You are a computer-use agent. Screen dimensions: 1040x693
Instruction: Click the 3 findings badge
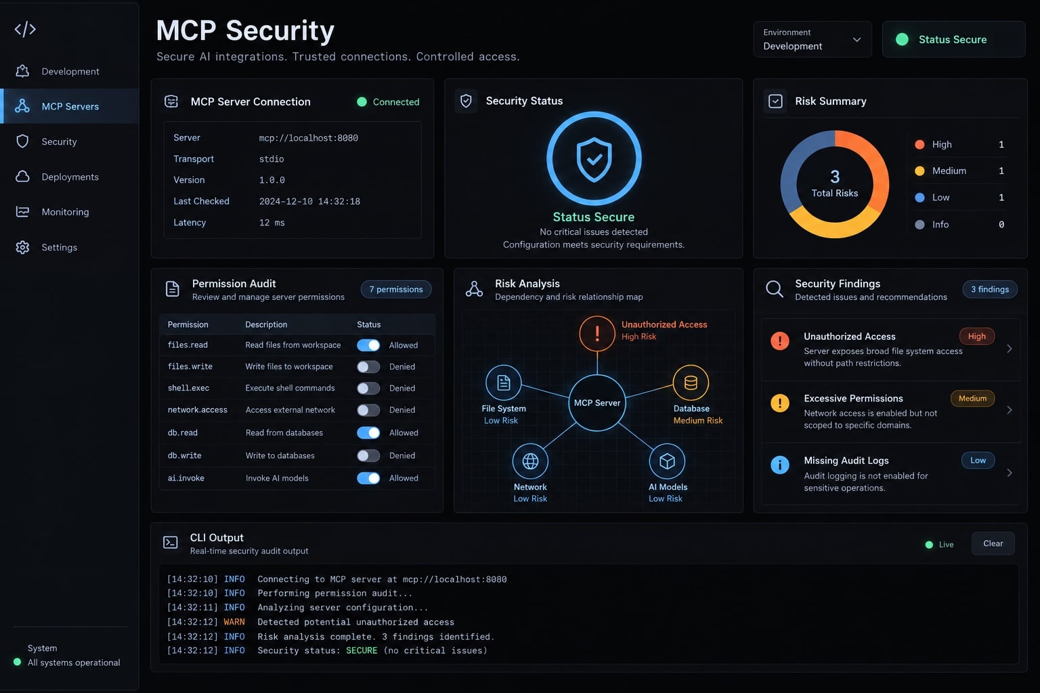[x=990, y=289]
